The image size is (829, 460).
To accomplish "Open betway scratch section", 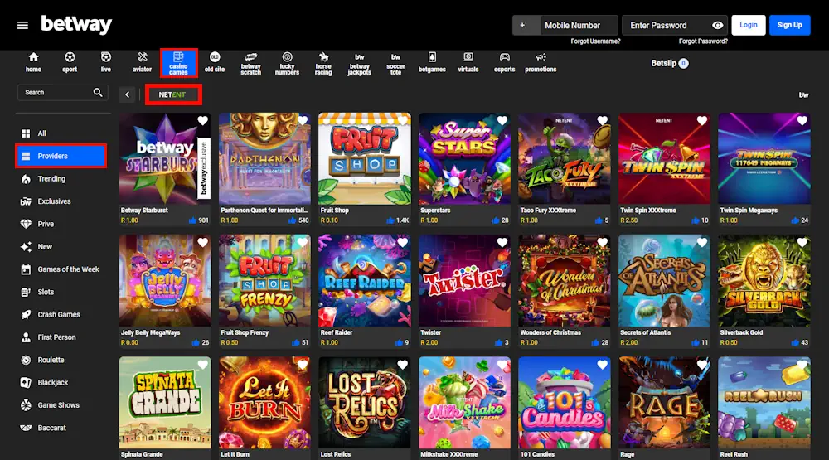I will coord(250,64).
